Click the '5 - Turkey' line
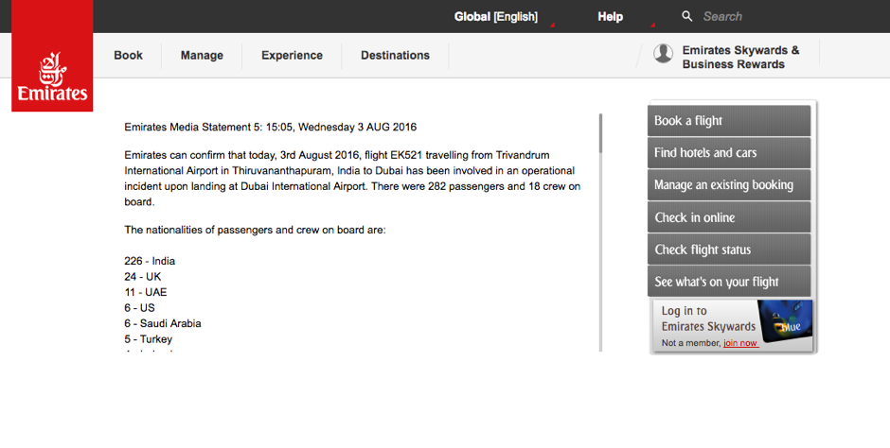 tap(148, 339)
